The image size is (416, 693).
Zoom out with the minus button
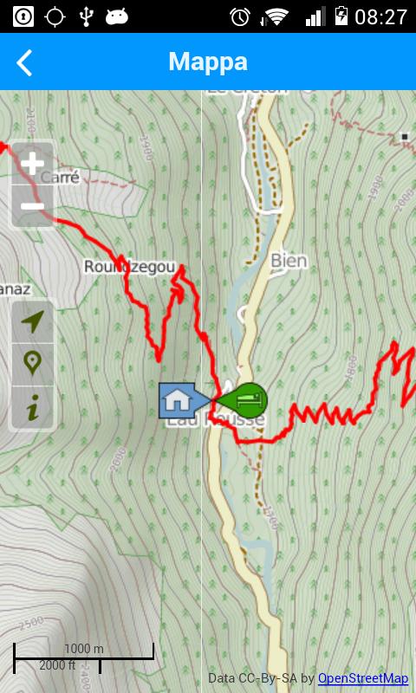point(33,206)
